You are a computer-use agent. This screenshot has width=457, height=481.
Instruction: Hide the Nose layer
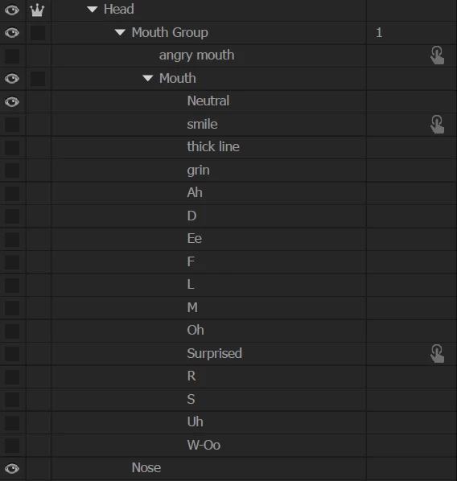12,468
